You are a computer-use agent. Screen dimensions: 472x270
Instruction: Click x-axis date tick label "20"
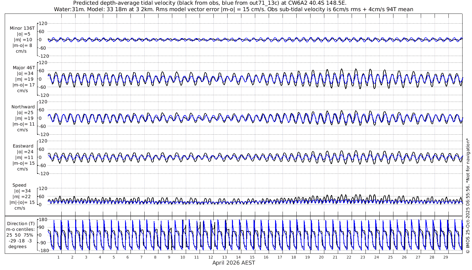coord(321,257)
